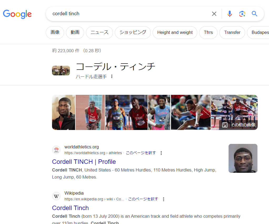The image size is (269, 224).
Task: Click the 約 223,000 件 result count
Action: pyautogui.click(x=66, y=51)
